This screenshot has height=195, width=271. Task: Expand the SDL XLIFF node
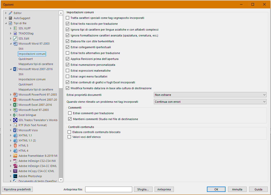[10, 28]
